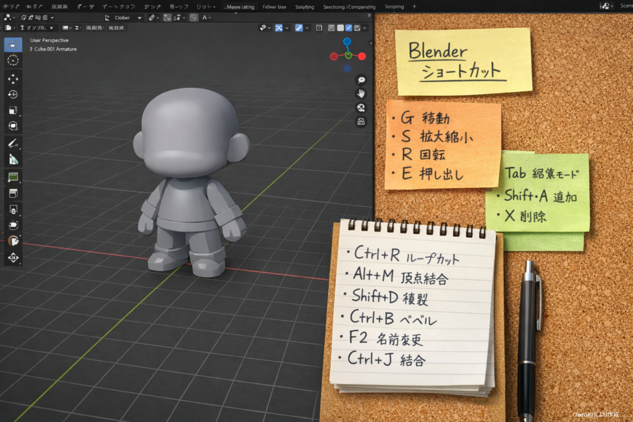Switch to the Sculpting workspace tab
The image size is (633, 422).
tap(304, 7)
